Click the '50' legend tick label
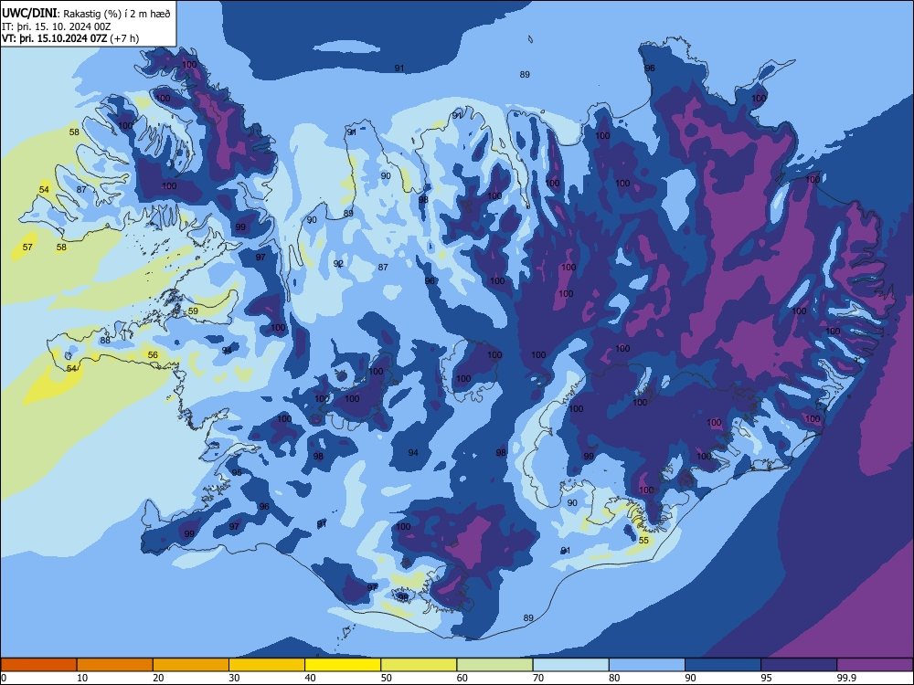The width and height of the screenshot is (914, 685). [x=386, y=678]
